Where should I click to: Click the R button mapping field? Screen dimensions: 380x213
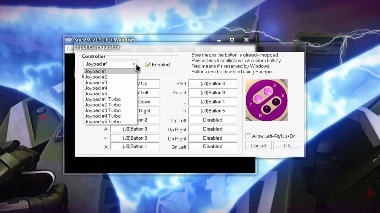[x=213, y=111]
